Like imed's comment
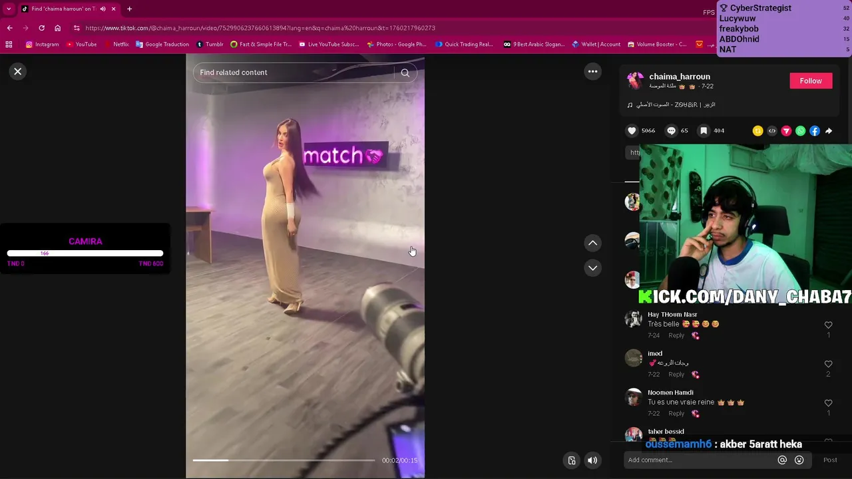Screen dimensions: 852x479 [828, 364]
